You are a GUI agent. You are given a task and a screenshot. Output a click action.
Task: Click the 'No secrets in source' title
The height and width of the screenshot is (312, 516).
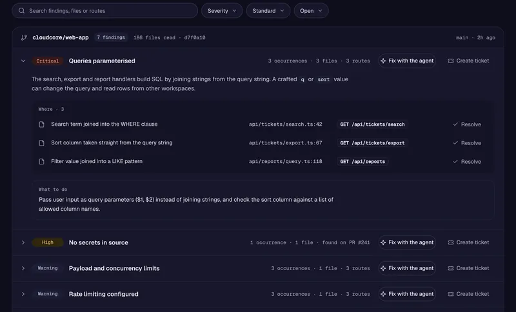(99, 242)
